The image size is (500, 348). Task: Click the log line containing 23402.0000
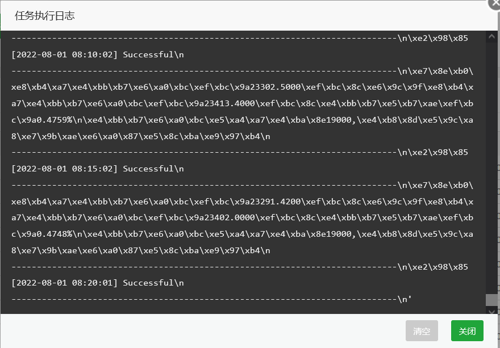click(x=243, y=217)
